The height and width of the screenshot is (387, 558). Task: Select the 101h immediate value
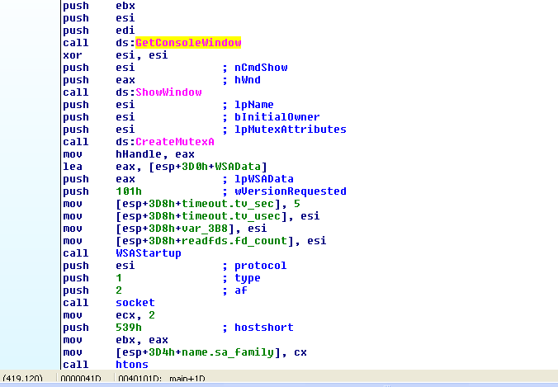tap(129, 191)
